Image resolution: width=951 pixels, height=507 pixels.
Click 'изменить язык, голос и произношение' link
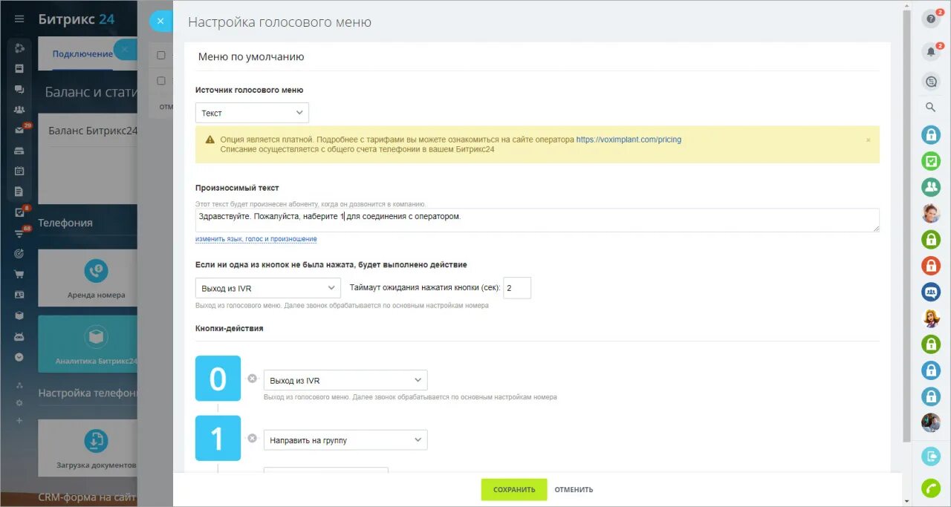(256, 239)
